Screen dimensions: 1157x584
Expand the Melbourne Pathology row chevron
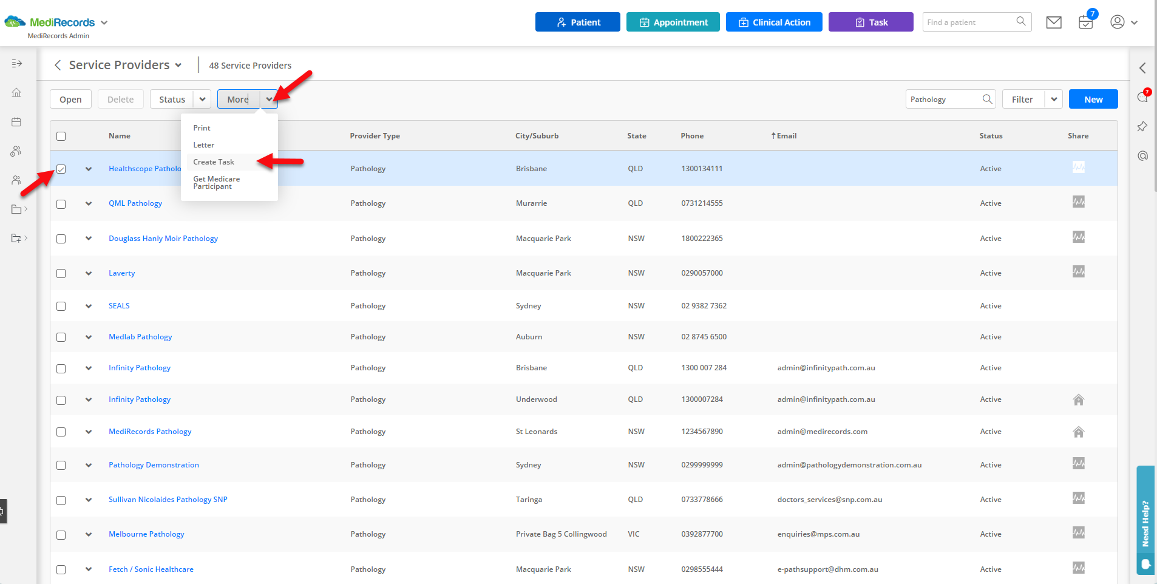(89, 534)
